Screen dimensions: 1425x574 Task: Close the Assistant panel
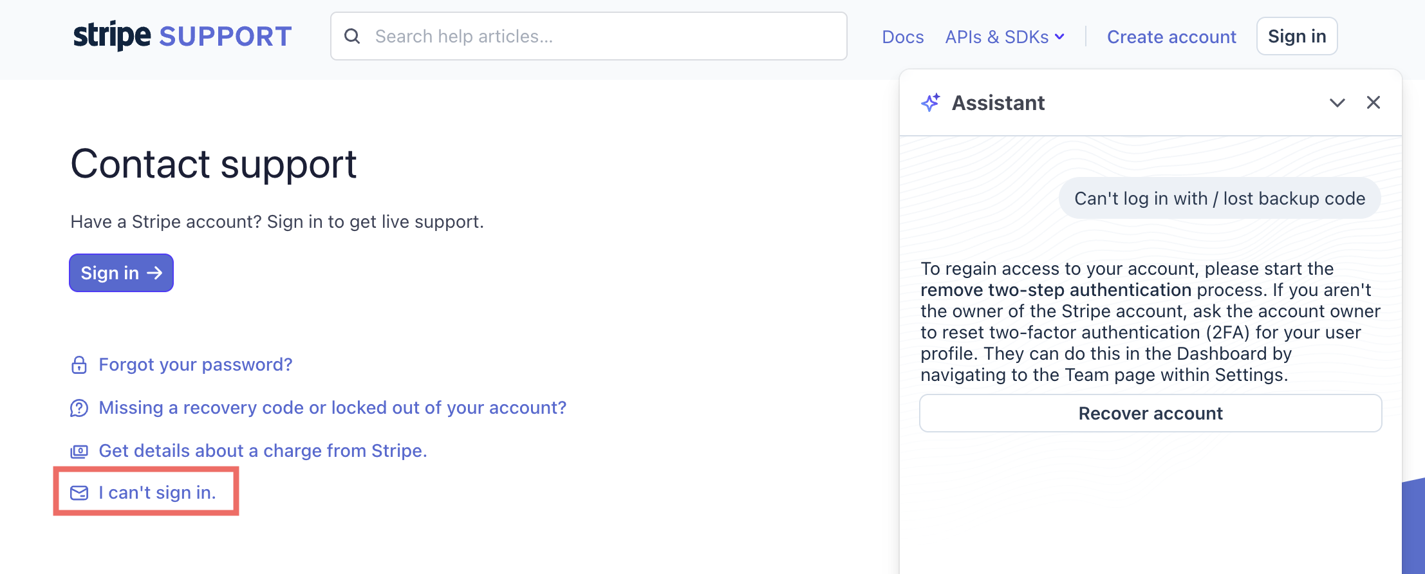click(1374, 102)
